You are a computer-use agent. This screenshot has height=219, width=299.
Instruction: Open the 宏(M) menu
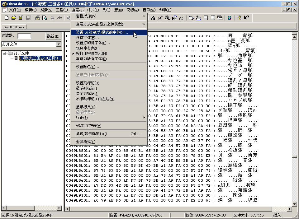pyautogui.click(x=118, y=10)
